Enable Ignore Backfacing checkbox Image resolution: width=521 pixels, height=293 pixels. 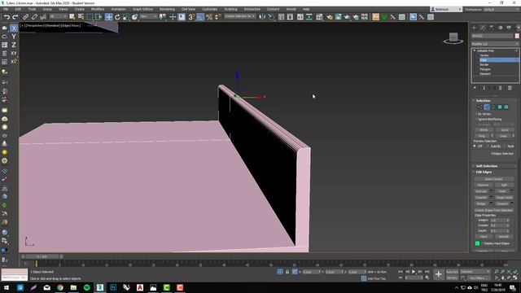pyautogui.click(x=476, y=119)
